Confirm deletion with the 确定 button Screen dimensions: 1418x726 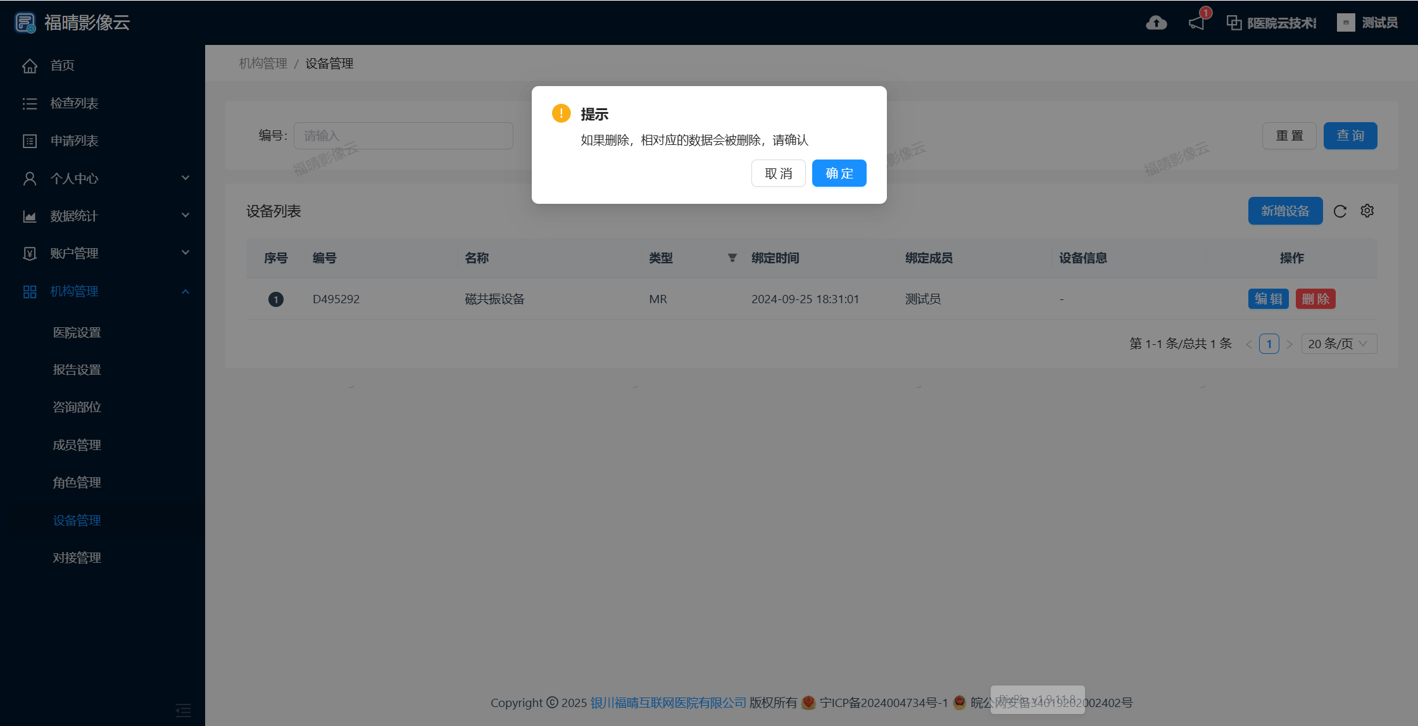(839, 173)
